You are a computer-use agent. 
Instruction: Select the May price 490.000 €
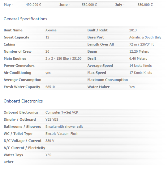click(x=33, y=5)
